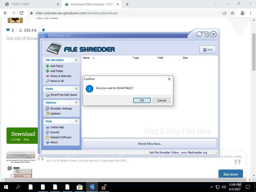Click the IObit Unlocker padlock taskbar icon
The image size is (256, 192).
pyautogui.click(x=104, y=187)
